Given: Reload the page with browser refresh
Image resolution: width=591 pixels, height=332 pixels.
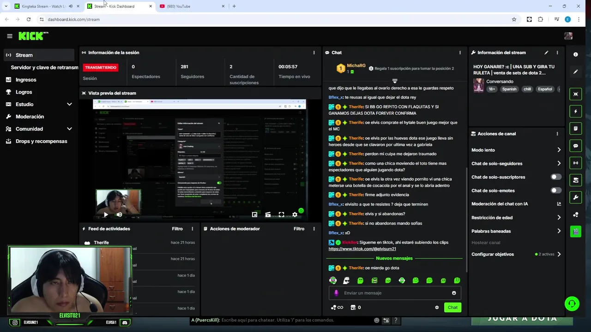Looking at the screenshot, I should 29,19.
